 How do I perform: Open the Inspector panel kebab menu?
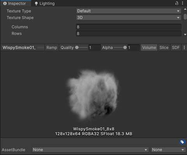pyautogui.click(x=183, y=3)
